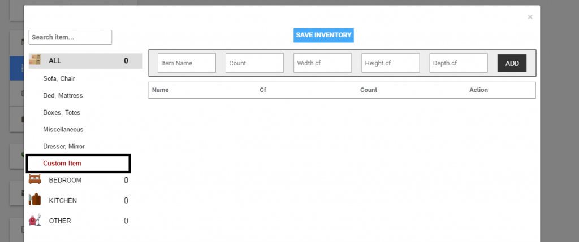Select the Miscellaneous subcategory
Viewport: 579px width, 242px height.
click(x=63, y=129)
